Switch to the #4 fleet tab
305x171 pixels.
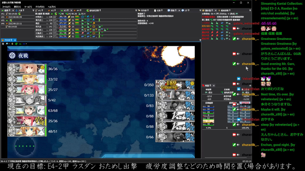(78, 10)
